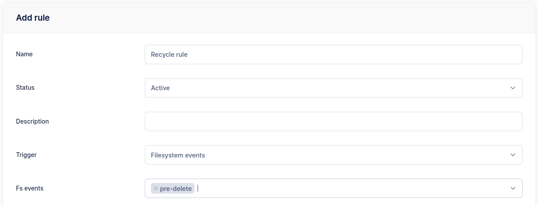Click the Status field chevron arrow
Viewport: 538px width, 205px height.
(512, 88)
